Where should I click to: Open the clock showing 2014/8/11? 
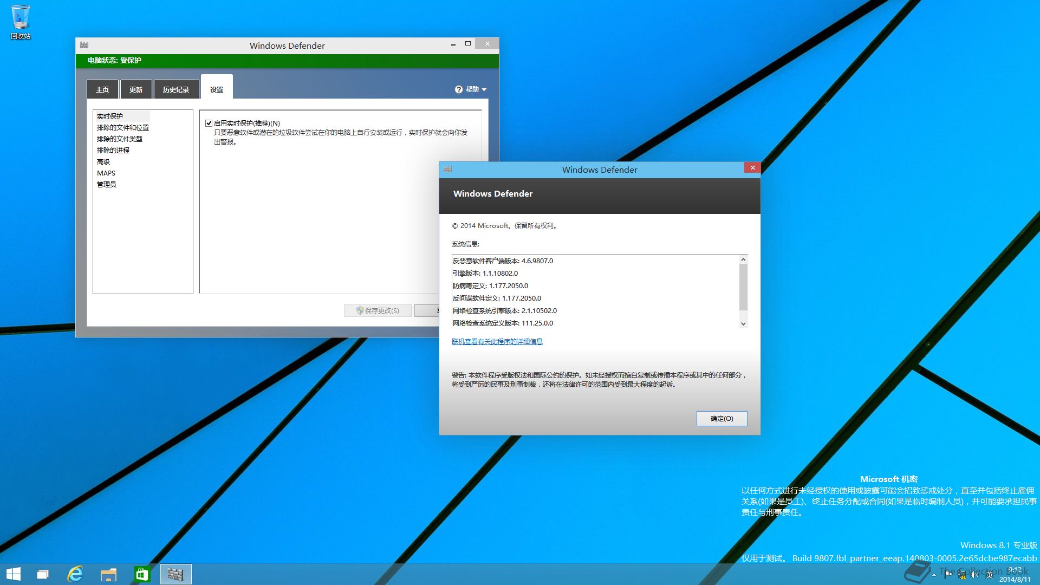(1015, 575)
